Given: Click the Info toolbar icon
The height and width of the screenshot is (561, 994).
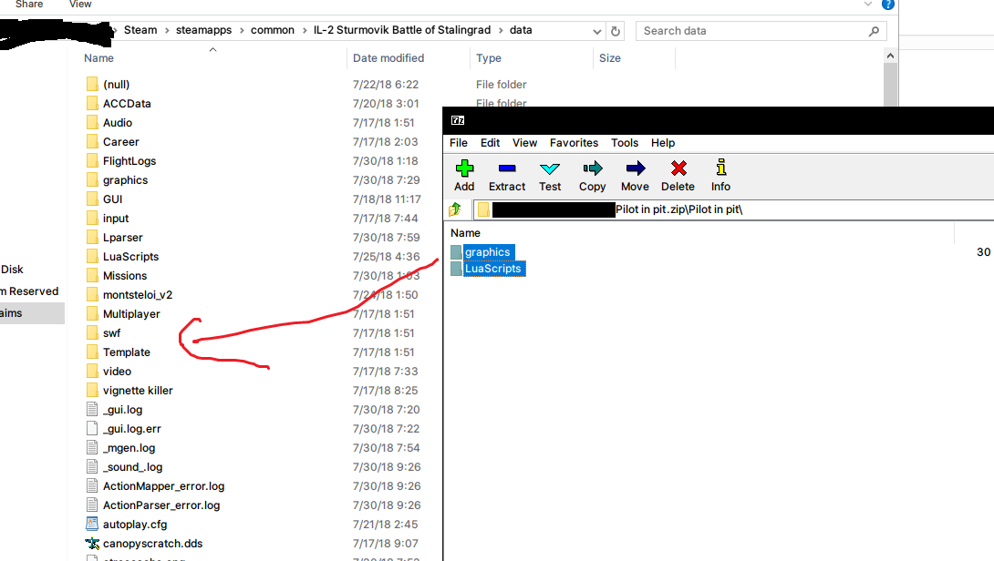Looking at the screenshot, I should (x=720, y=168).
